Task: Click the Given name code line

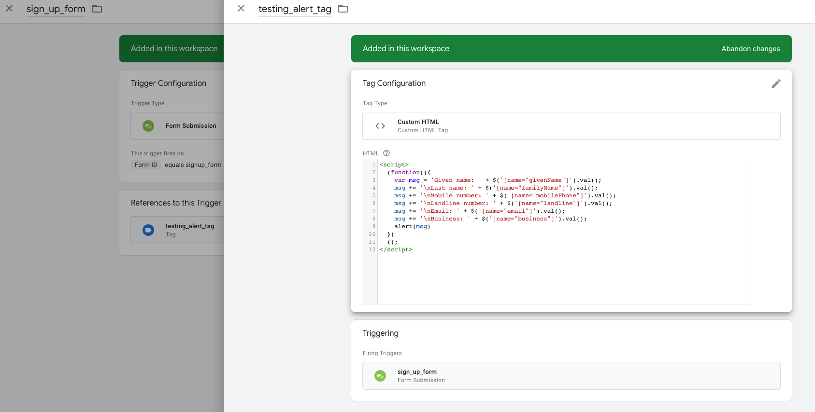Action: click(498, 180)
